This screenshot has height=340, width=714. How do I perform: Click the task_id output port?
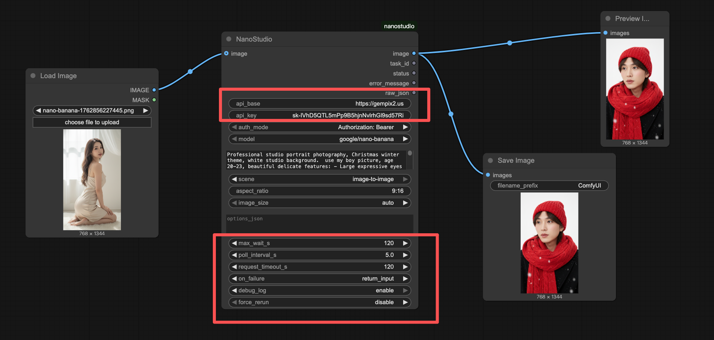414,63
